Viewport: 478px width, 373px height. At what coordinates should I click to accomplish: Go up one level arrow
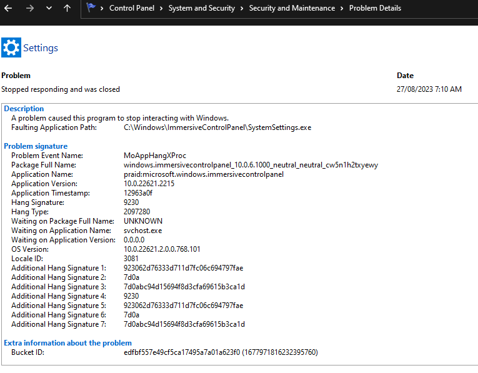pos(67,8)
